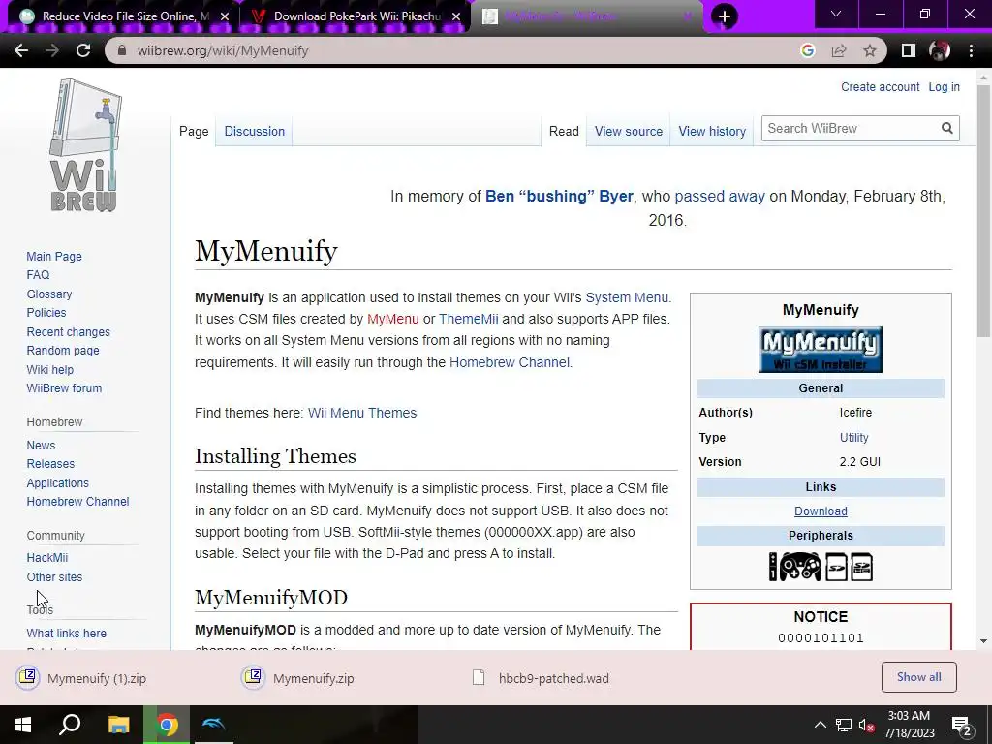Viewport: 992px width, 744px height.
Task: Open the Page tab
Action: coord(194,131)
